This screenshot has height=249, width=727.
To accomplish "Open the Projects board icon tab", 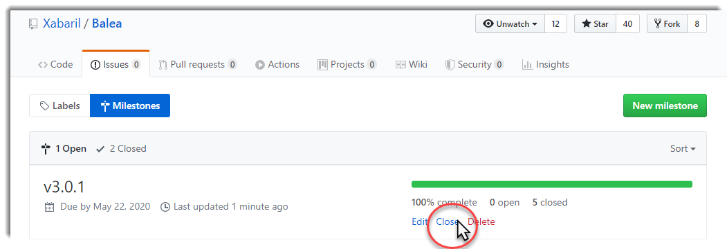I will point(322,65).
